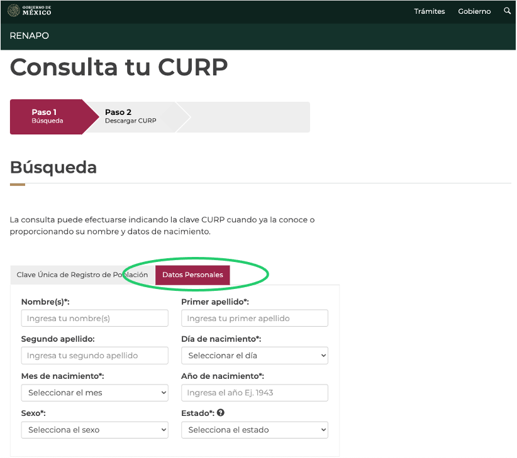Image resolution: width=517 pixels, height=458 pixels.
Task: Click the Primer apellido input field
Action: tap(254, 318)
